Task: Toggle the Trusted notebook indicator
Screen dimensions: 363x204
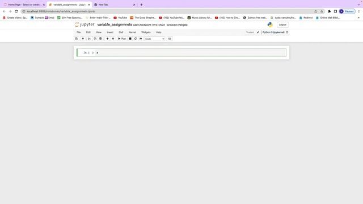Action: (x=250, y=32)
